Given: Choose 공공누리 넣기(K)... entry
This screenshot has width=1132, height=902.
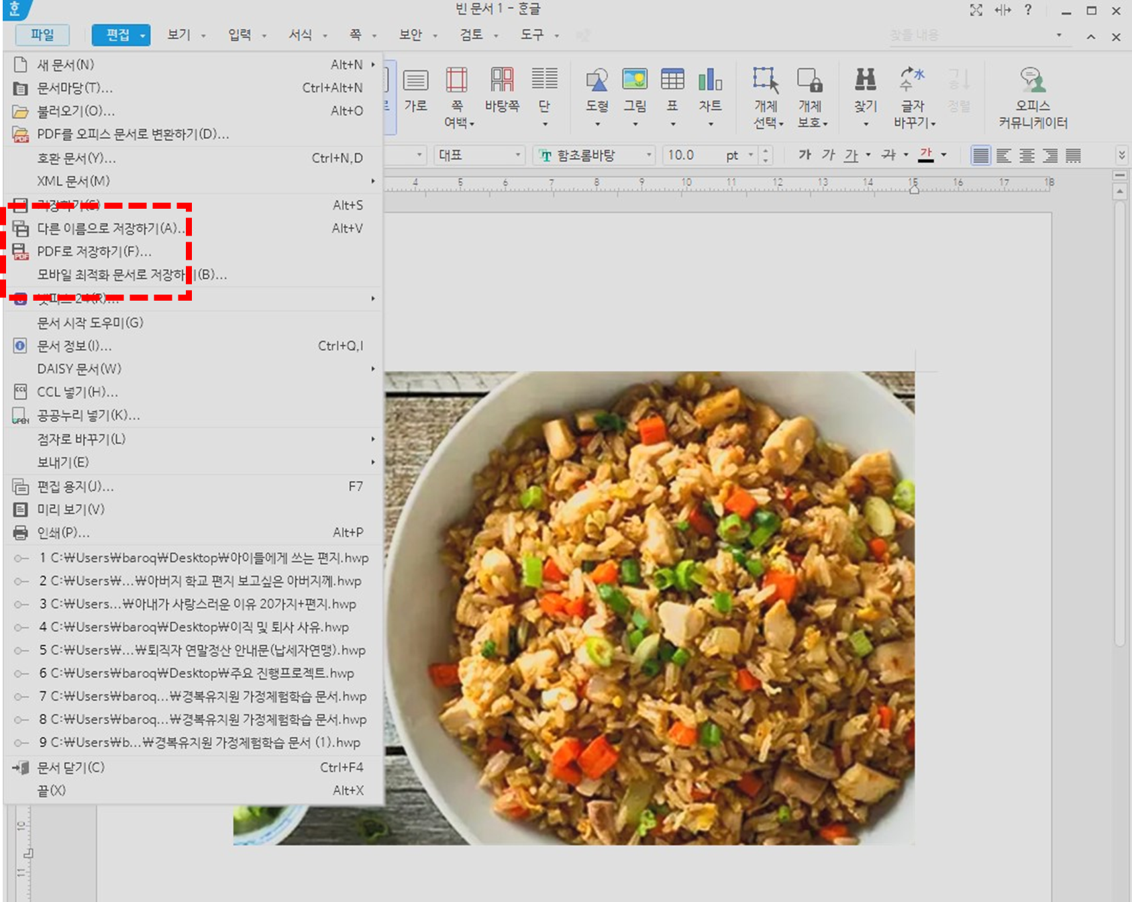Looking at the screenshot, I should pos(194,415).
